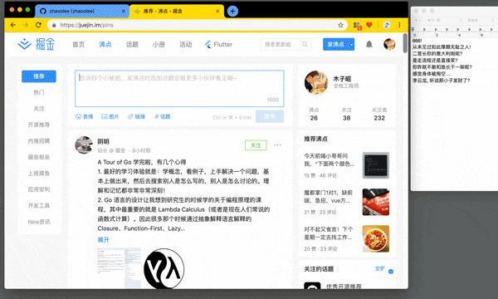Open 活动 in the top navigation
This screenshot has height=299, width=498.
(x=185, y=44)
